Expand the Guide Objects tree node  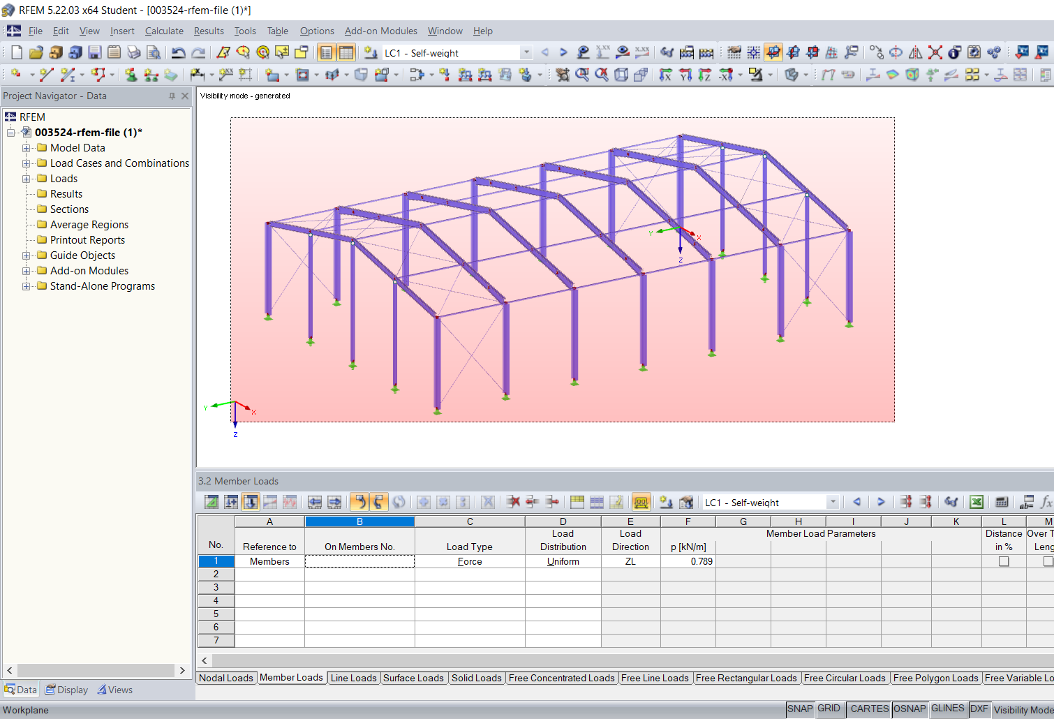tap(26, 255)
